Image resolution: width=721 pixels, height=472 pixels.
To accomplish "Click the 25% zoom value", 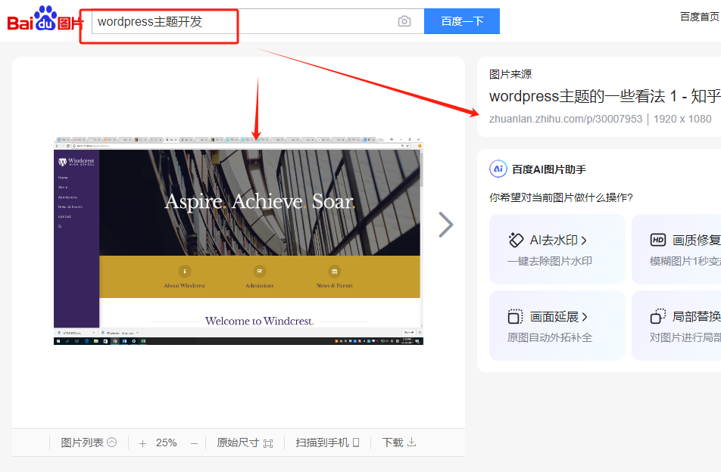I will pyautogui.click(x=166, y=442).
